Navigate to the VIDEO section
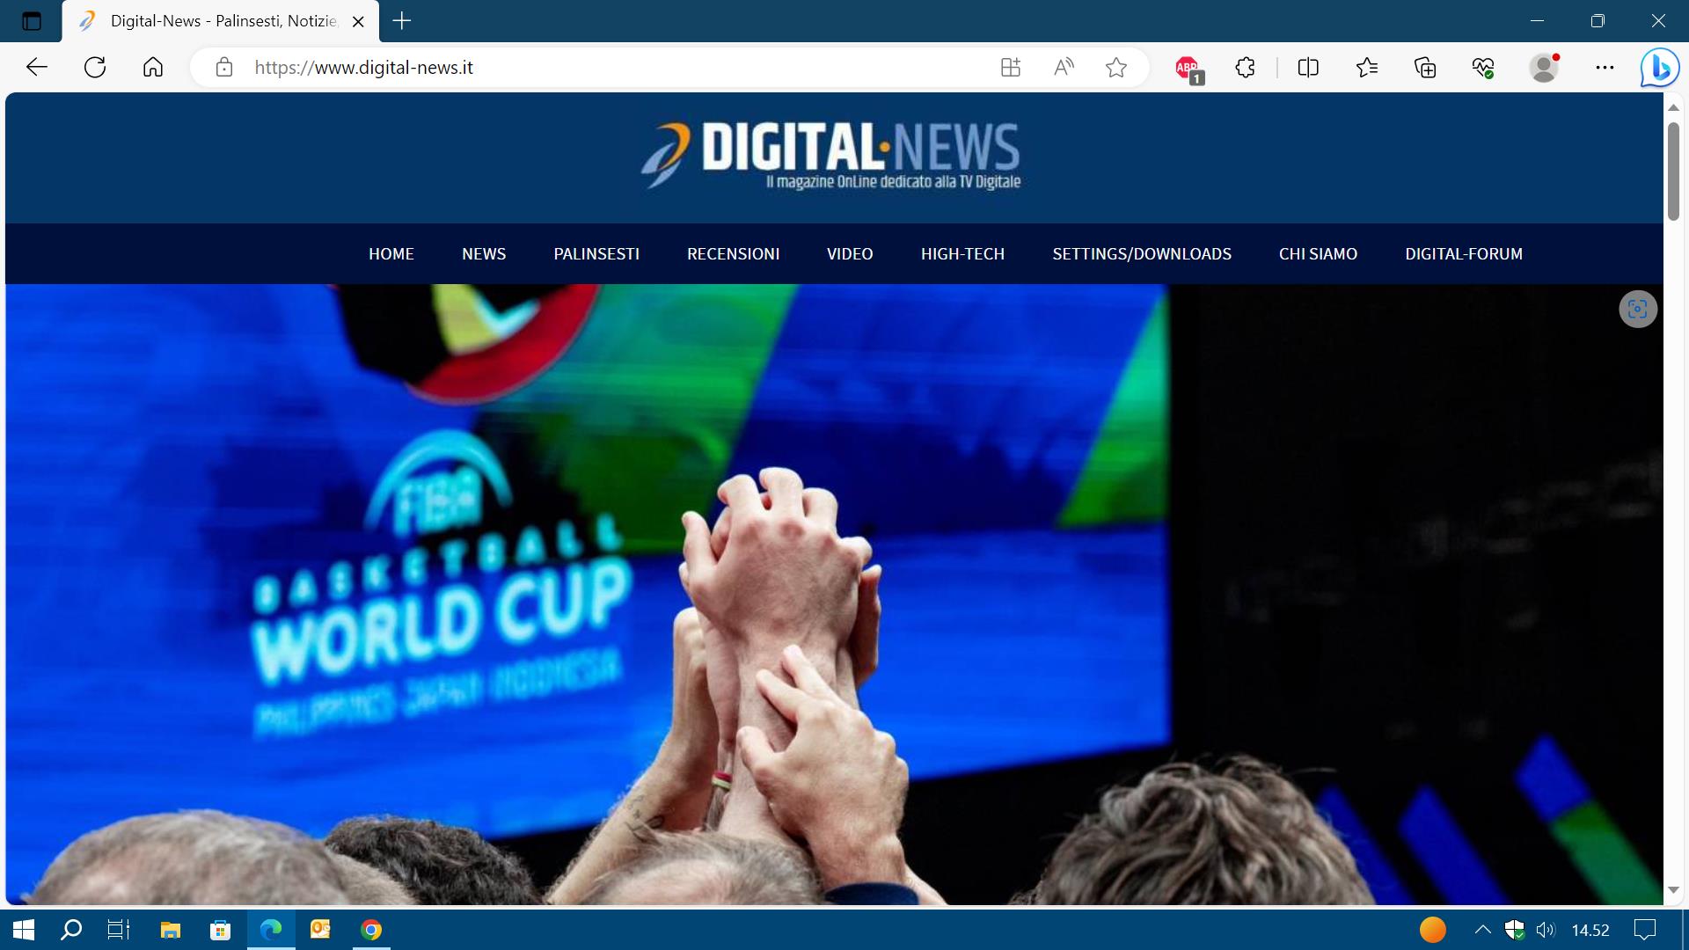 coord(850,253)
